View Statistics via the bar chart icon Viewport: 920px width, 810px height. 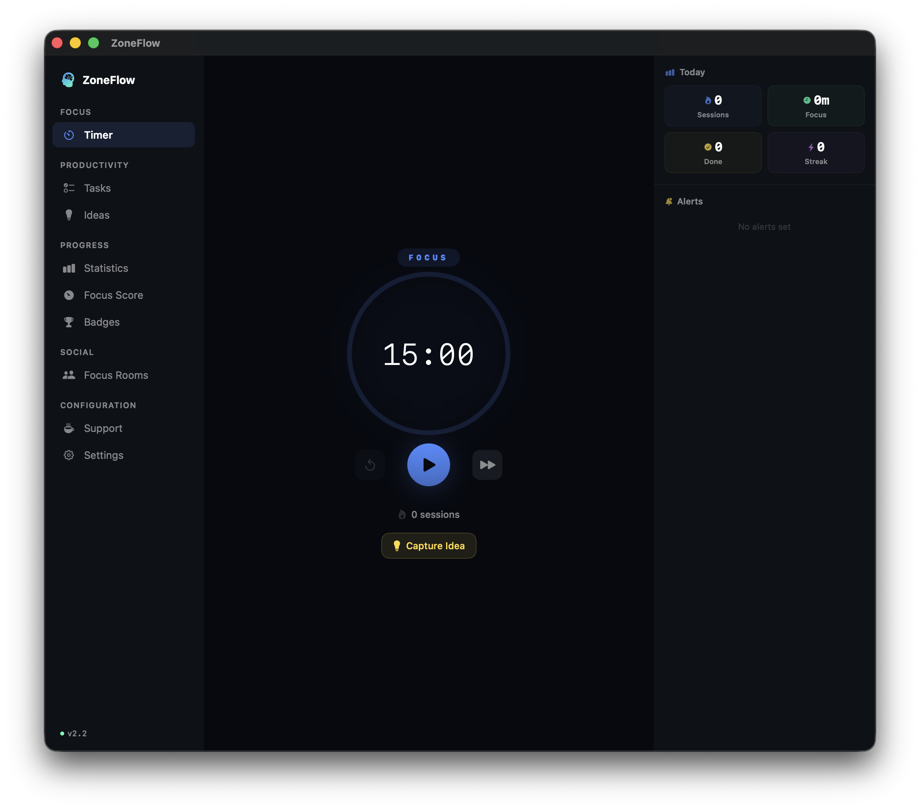coord(69,268)
